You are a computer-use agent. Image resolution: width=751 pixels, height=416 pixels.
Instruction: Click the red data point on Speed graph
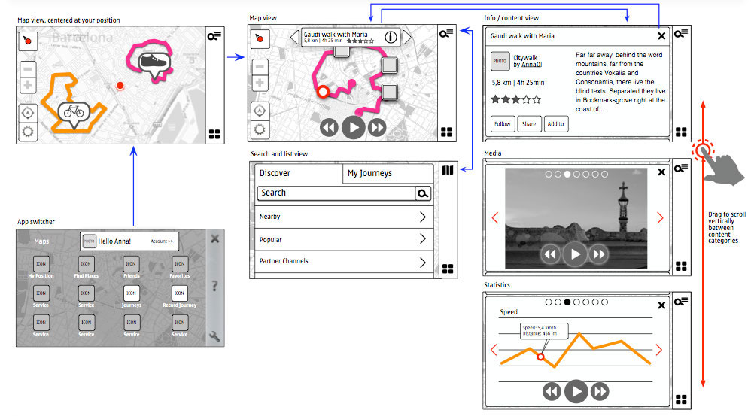[540, 356]
